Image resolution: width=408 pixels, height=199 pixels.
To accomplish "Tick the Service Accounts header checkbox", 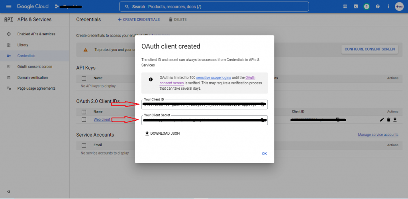I will pos(84,145).
